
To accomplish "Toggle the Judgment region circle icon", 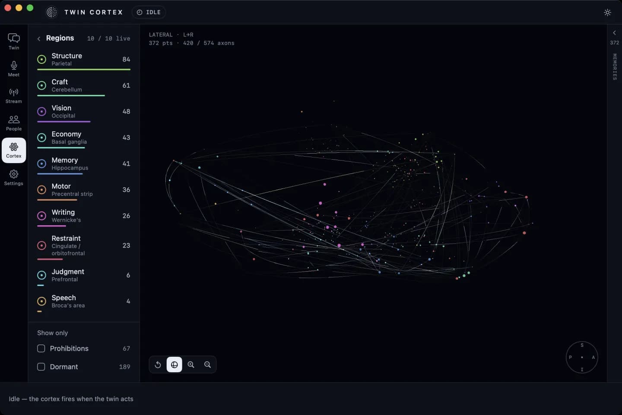I will coord(42,275).
